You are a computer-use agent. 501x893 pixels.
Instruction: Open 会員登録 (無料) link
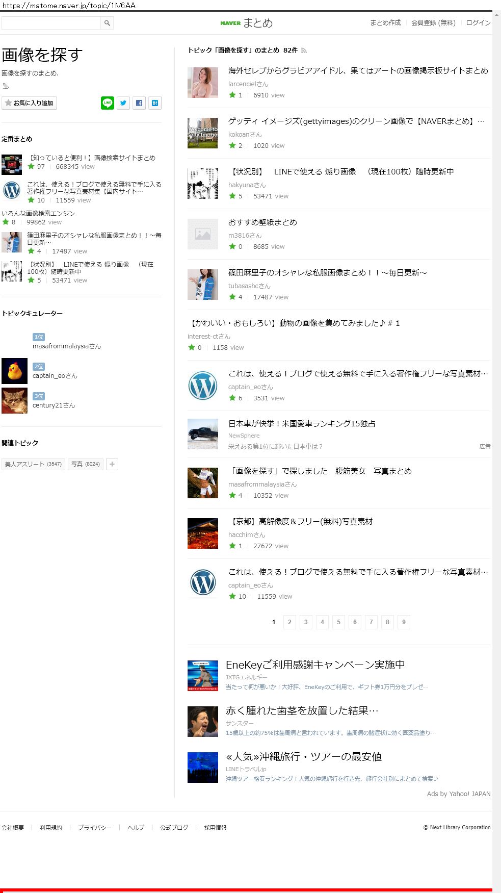(x=433, y=23)
